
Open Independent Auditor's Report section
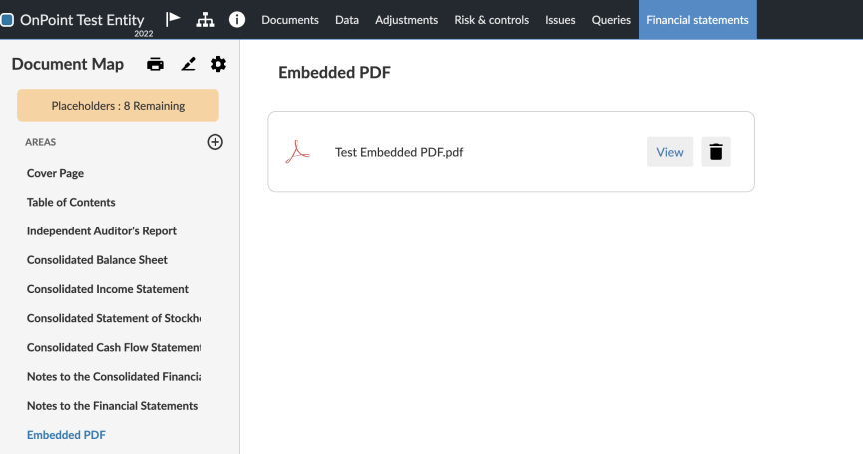[102, 231]
